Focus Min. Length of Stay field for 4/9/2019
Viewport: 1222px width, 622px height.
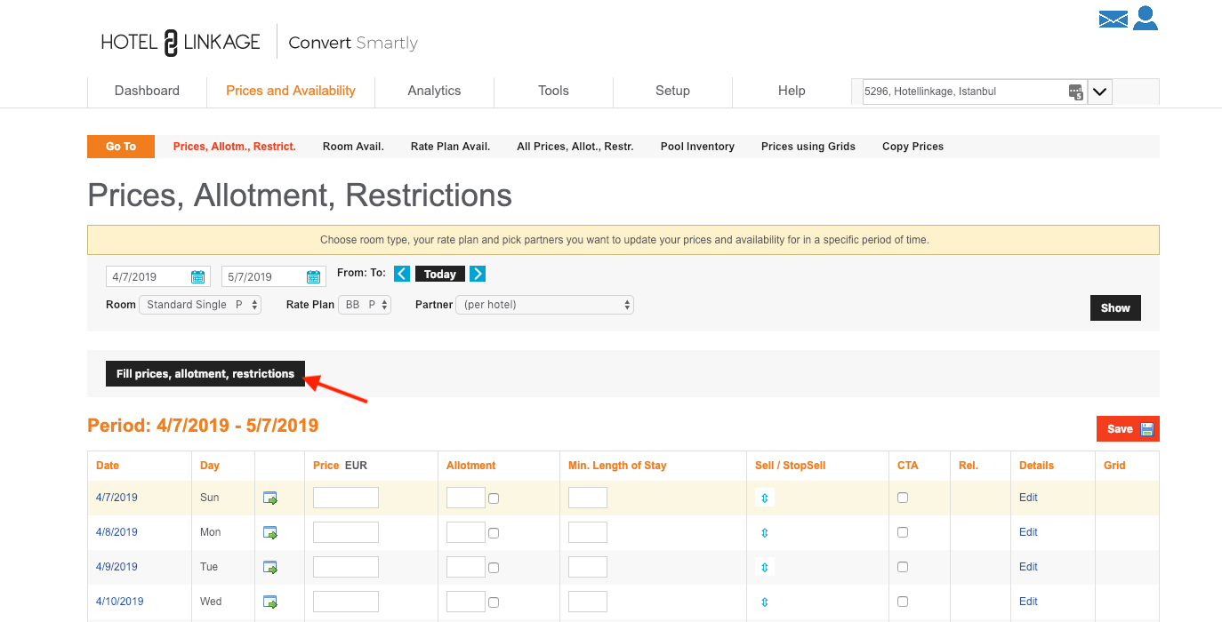coord(588,567)
